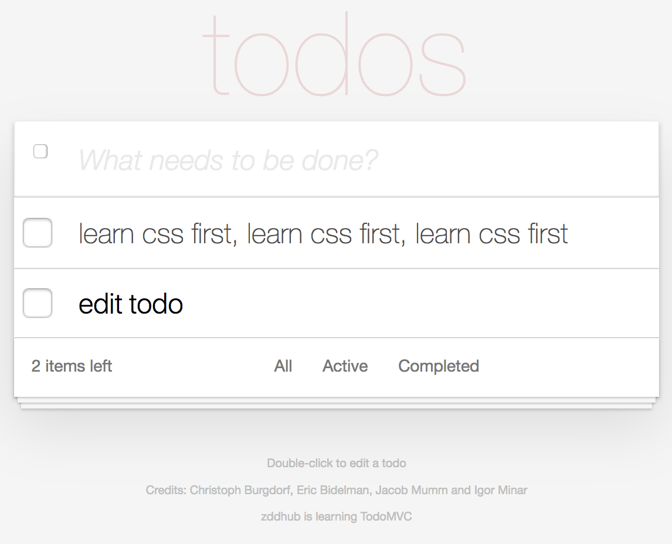The height and width of the screenshot is (544, 672).
Task: Check the checkbox next to "edit todo"
Action: [x=37, y=303]
